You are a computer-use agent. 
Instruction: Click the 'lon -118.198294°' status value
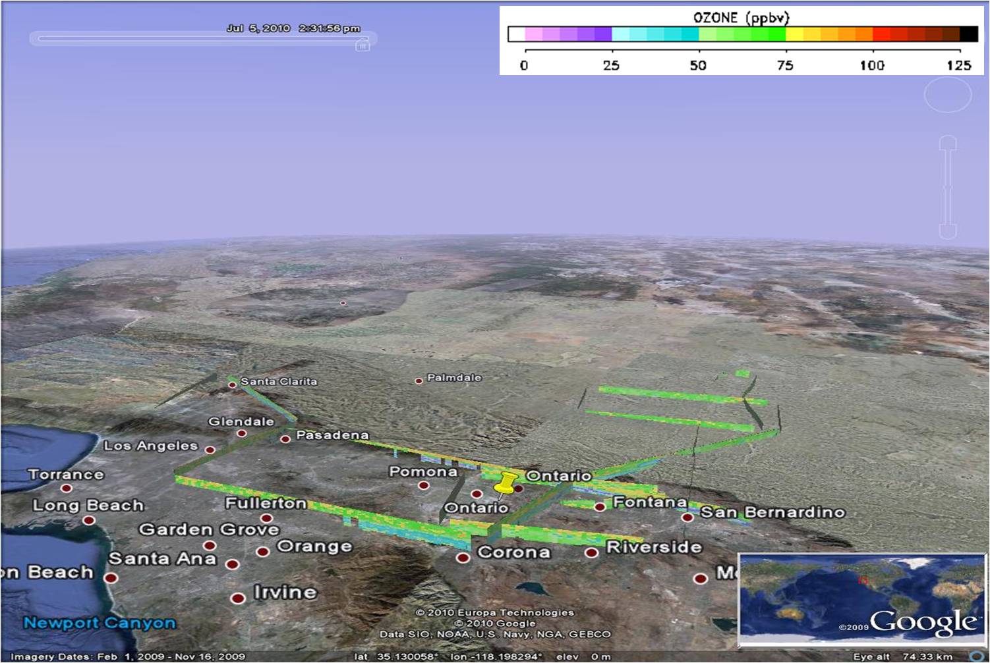coord(496,656)
